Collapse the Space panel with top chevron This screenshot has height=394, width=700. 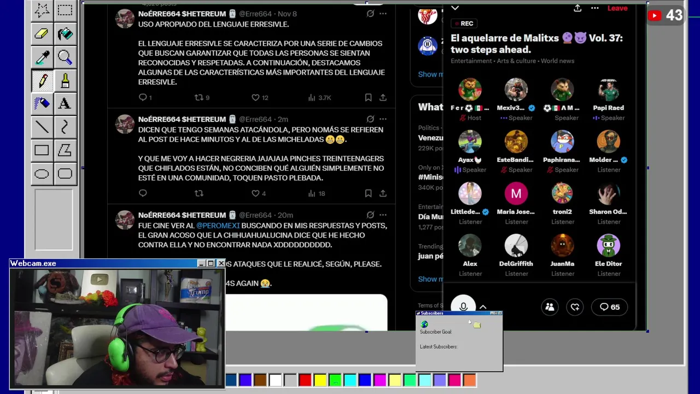pos(455,8)
